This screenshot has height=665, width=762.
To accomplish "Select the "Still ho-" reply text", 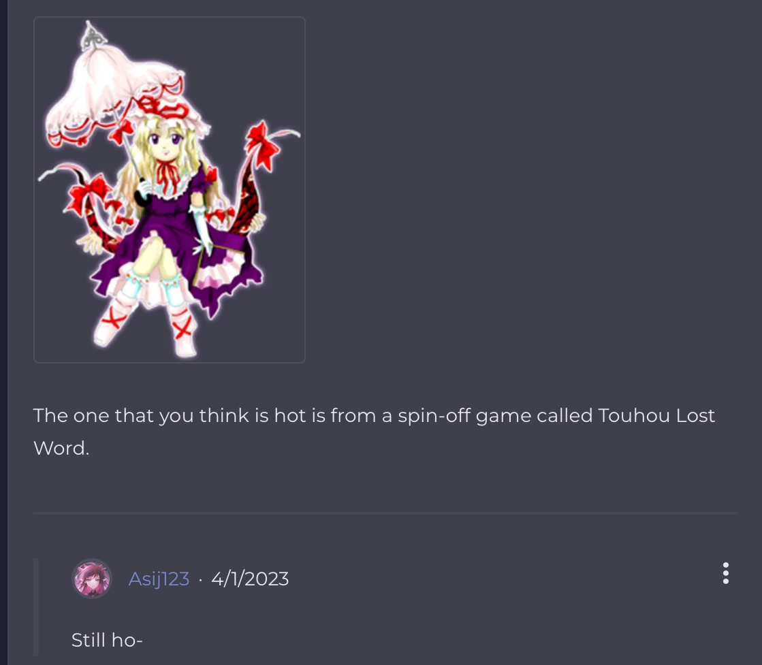I will pos(107,640).
